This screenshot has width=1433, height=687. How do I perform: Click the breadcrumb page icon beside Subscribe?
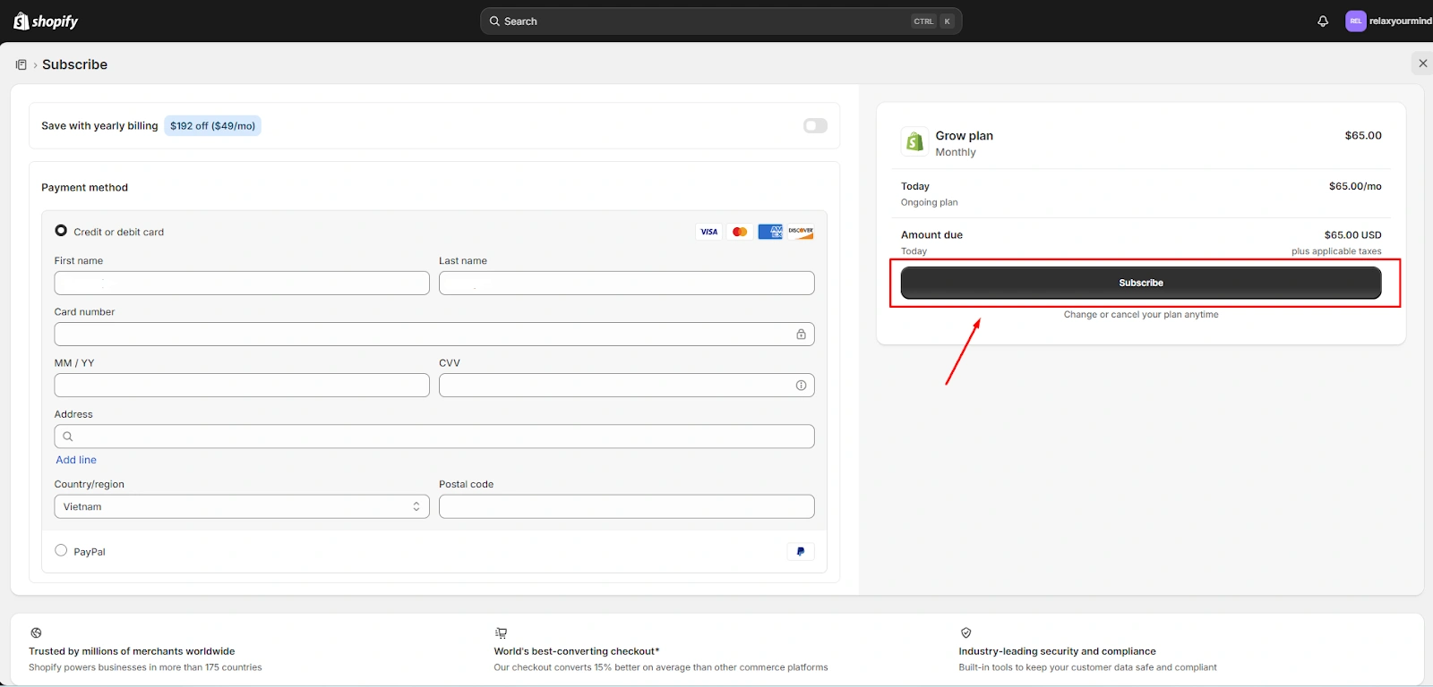(21, 64)
